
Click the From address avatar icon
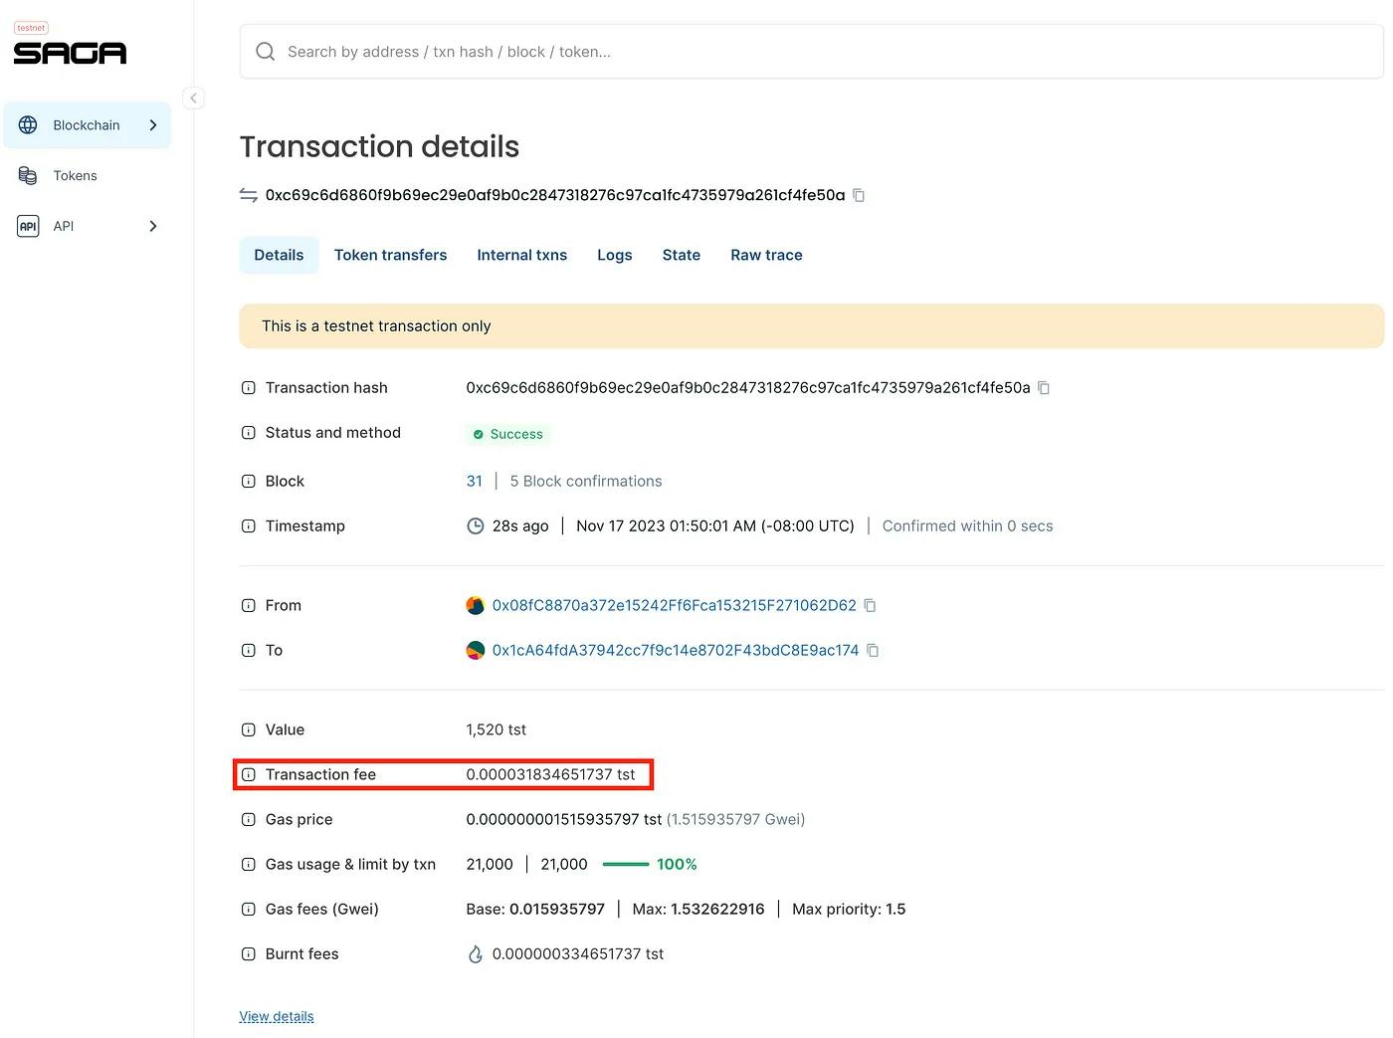click(476, 605)
